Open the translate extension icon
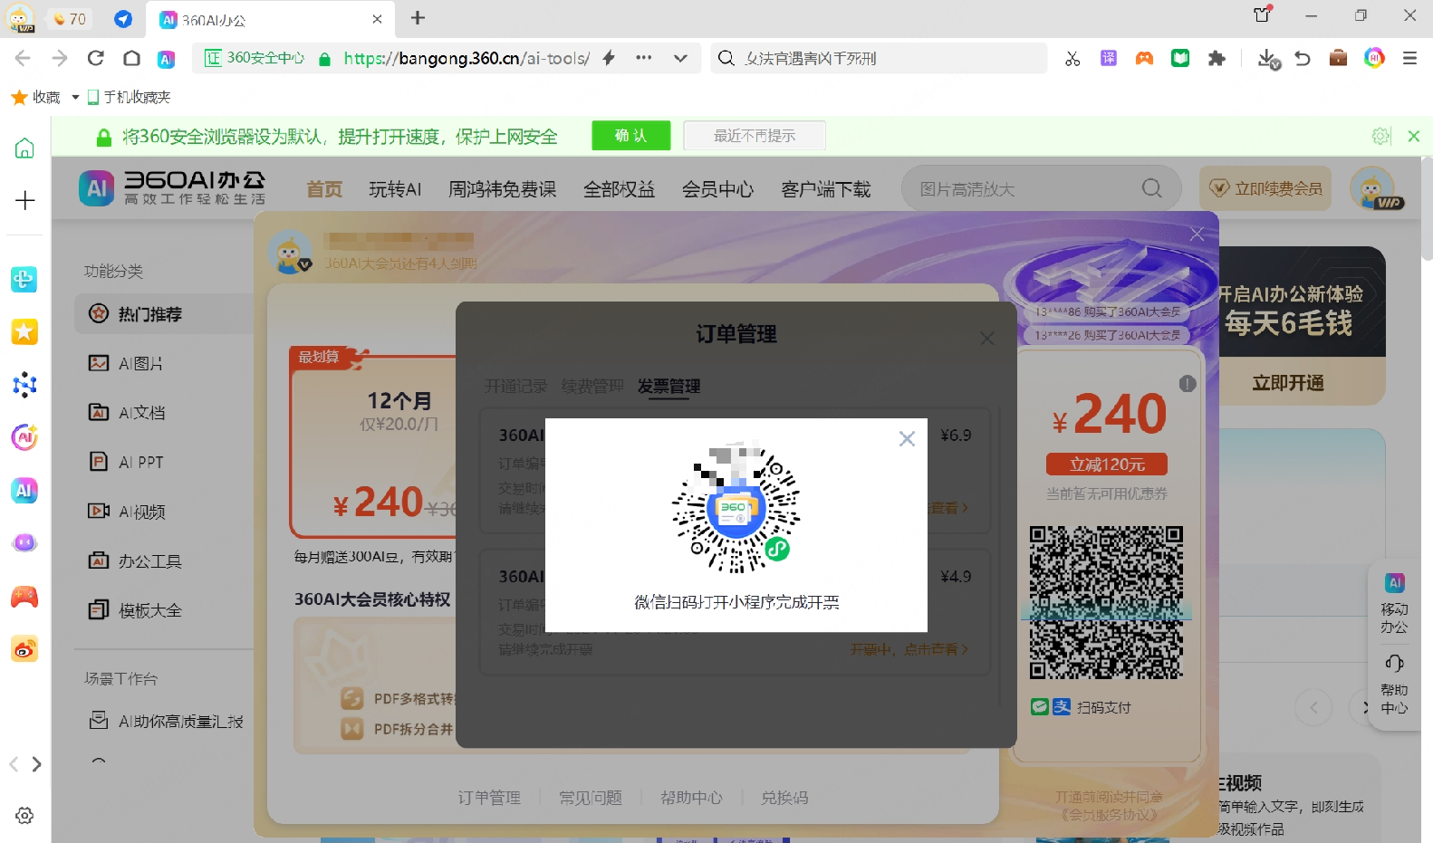1433x843 pixels. point(1109,59)
